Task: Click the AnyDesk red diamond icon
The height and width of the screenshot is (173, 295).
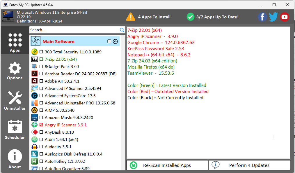Action: (34, 132)
